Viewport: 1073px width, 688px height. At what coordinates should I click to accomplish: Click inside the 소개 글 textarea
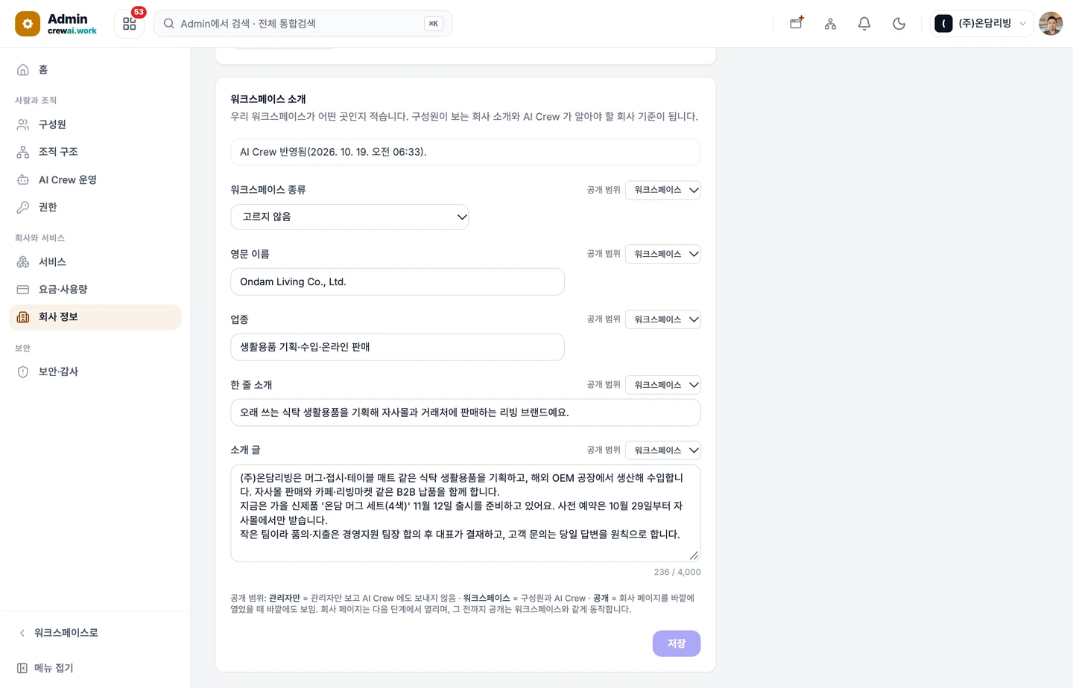pyautogui.click(x=466, y=513)
